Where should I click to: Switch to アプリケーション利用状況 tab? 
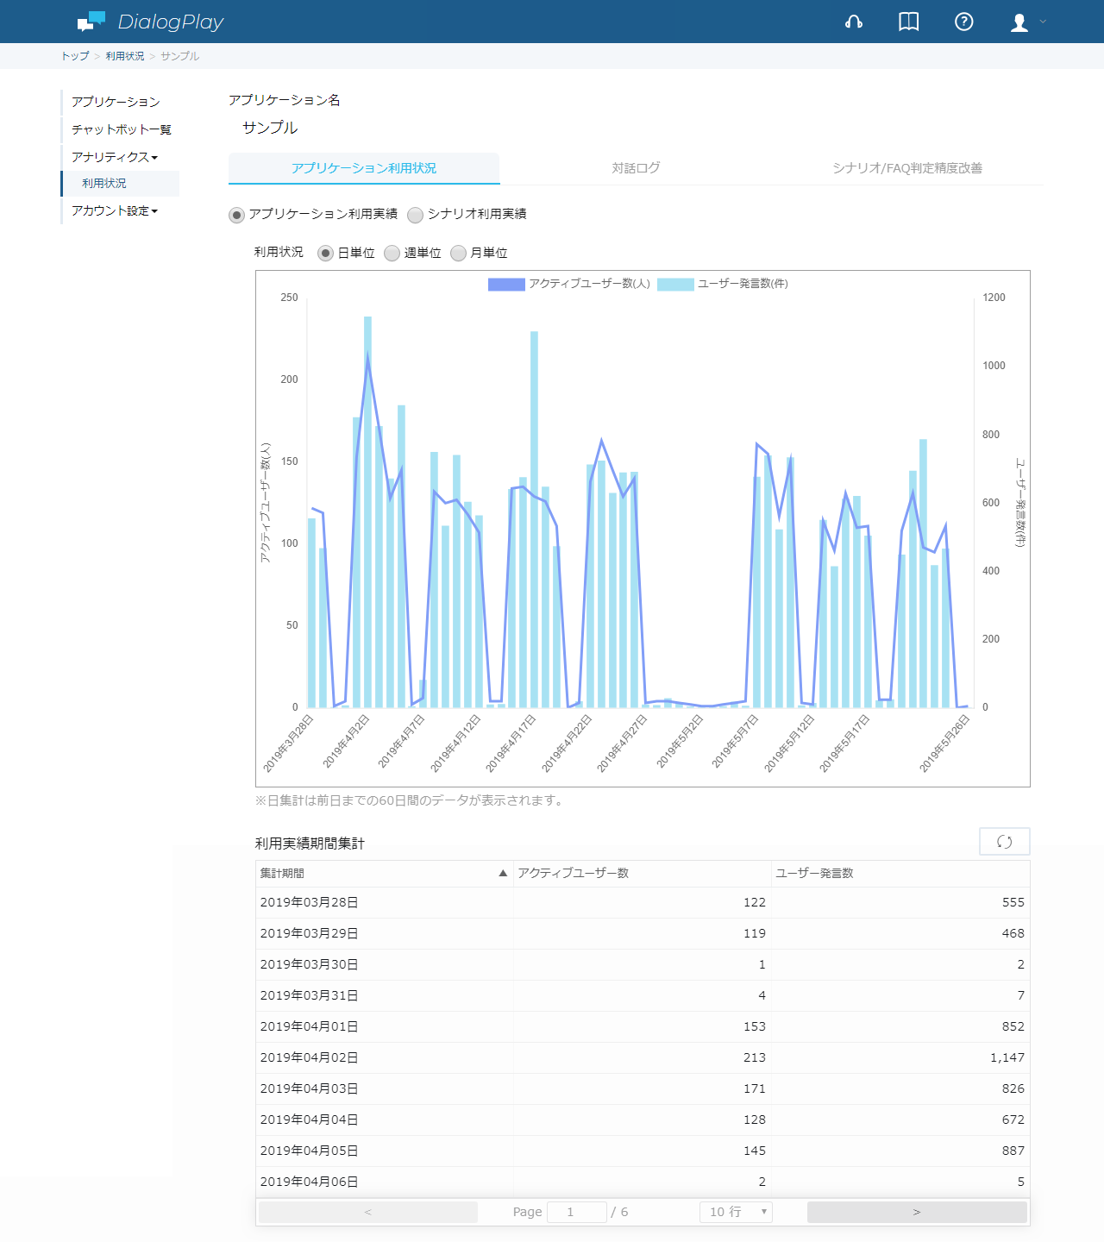364,168
